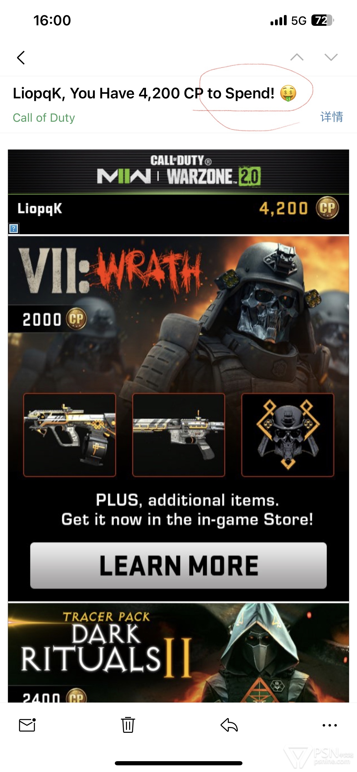Viewport: 357px width, 772px height.
Task: Tap the broken image placeholder icon
Action: coord(14,229)
